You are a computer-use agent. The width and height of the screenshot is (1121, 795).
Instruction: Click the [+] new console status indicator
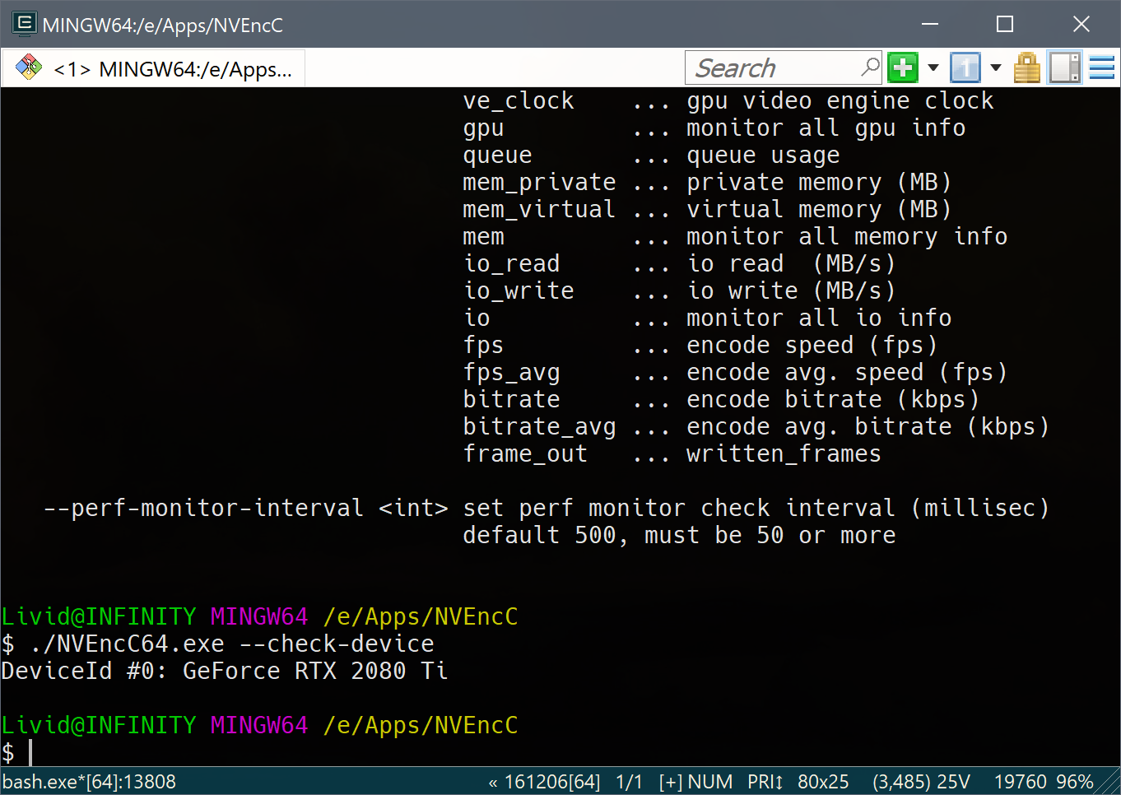[x=670, y=782]
